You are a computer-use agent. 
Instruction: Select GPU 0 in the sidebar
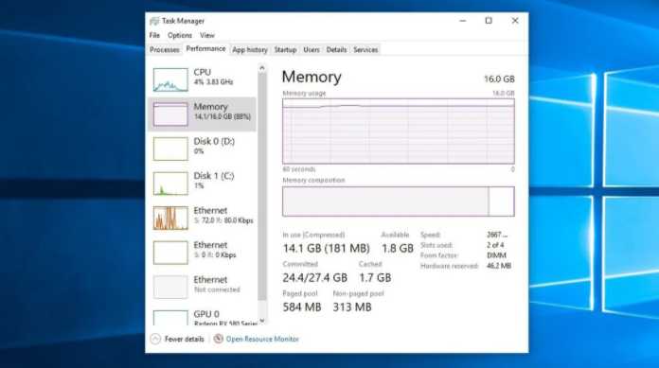[203, 317]
